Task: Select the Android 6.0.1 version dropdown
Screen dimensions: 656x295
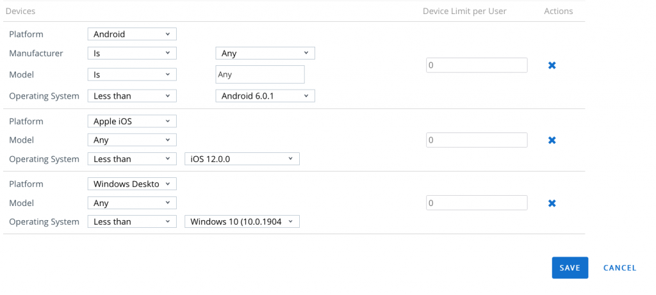Action: (265, 96)
